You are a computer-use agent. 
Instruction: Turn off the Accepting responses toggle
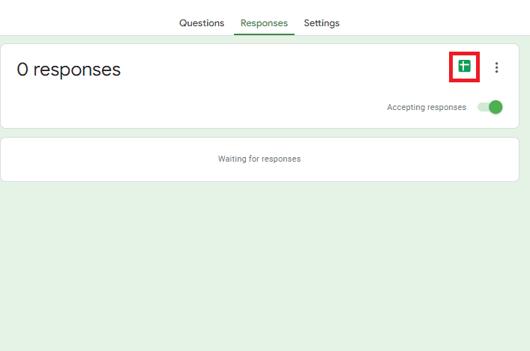490,107
